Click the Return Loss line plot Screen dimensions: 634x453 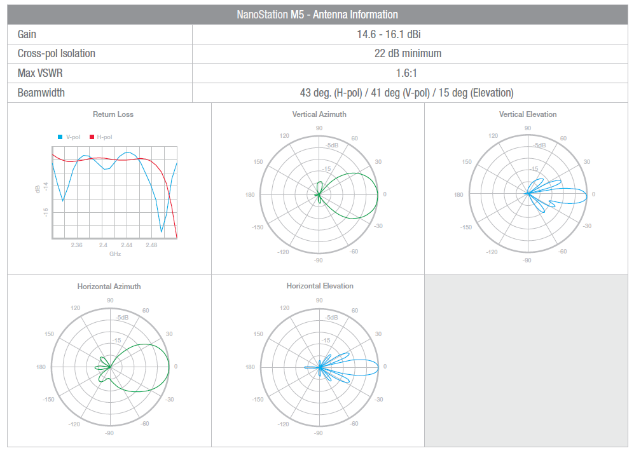tap(115, 193)
